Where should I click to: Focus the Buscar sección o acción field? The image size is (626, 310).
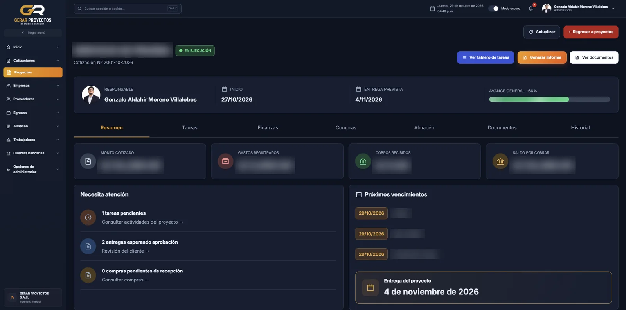(128, 9)
